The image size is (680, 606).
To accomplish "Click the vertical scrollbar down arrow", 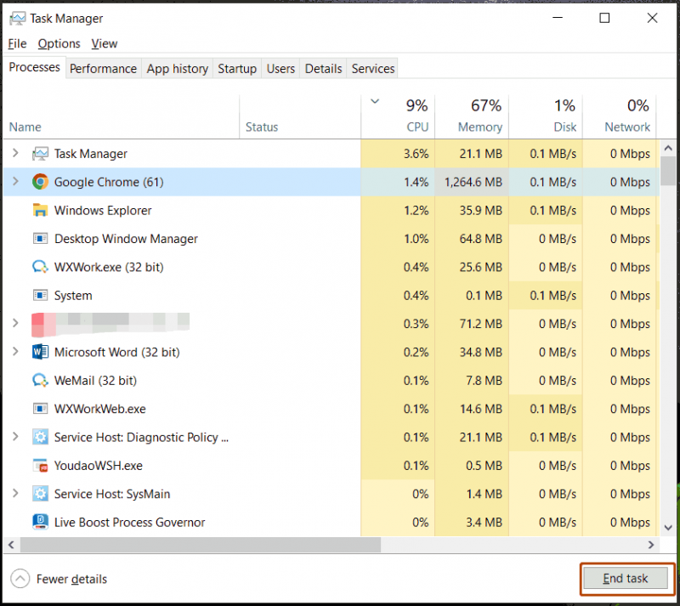I will click(x=668, y=528).
